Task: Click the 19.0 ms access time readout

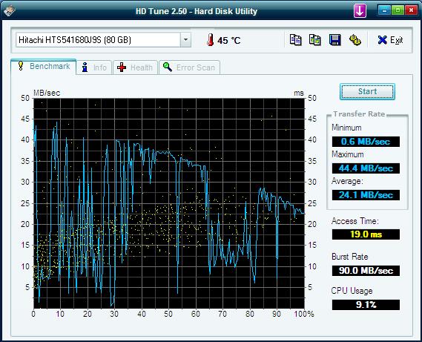Action: (366, 234)
